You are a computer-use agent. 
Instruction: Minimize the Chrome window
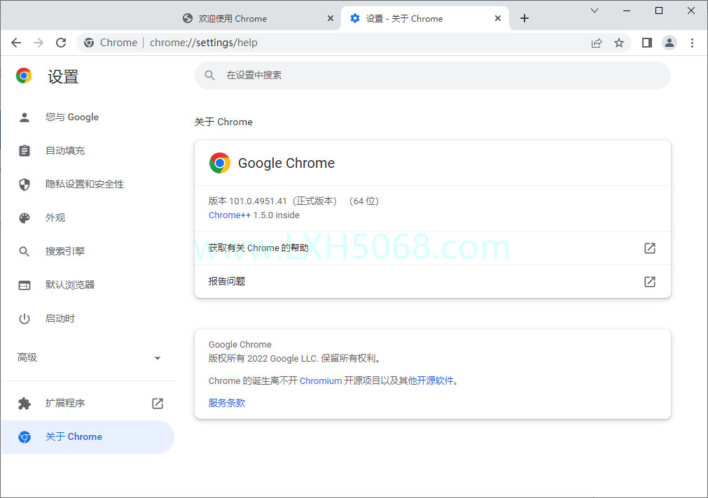click(x=627, y=10)
